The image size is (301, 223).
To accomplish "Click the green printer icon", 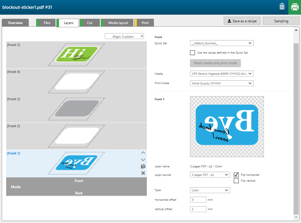I will (x=294, y=7).
